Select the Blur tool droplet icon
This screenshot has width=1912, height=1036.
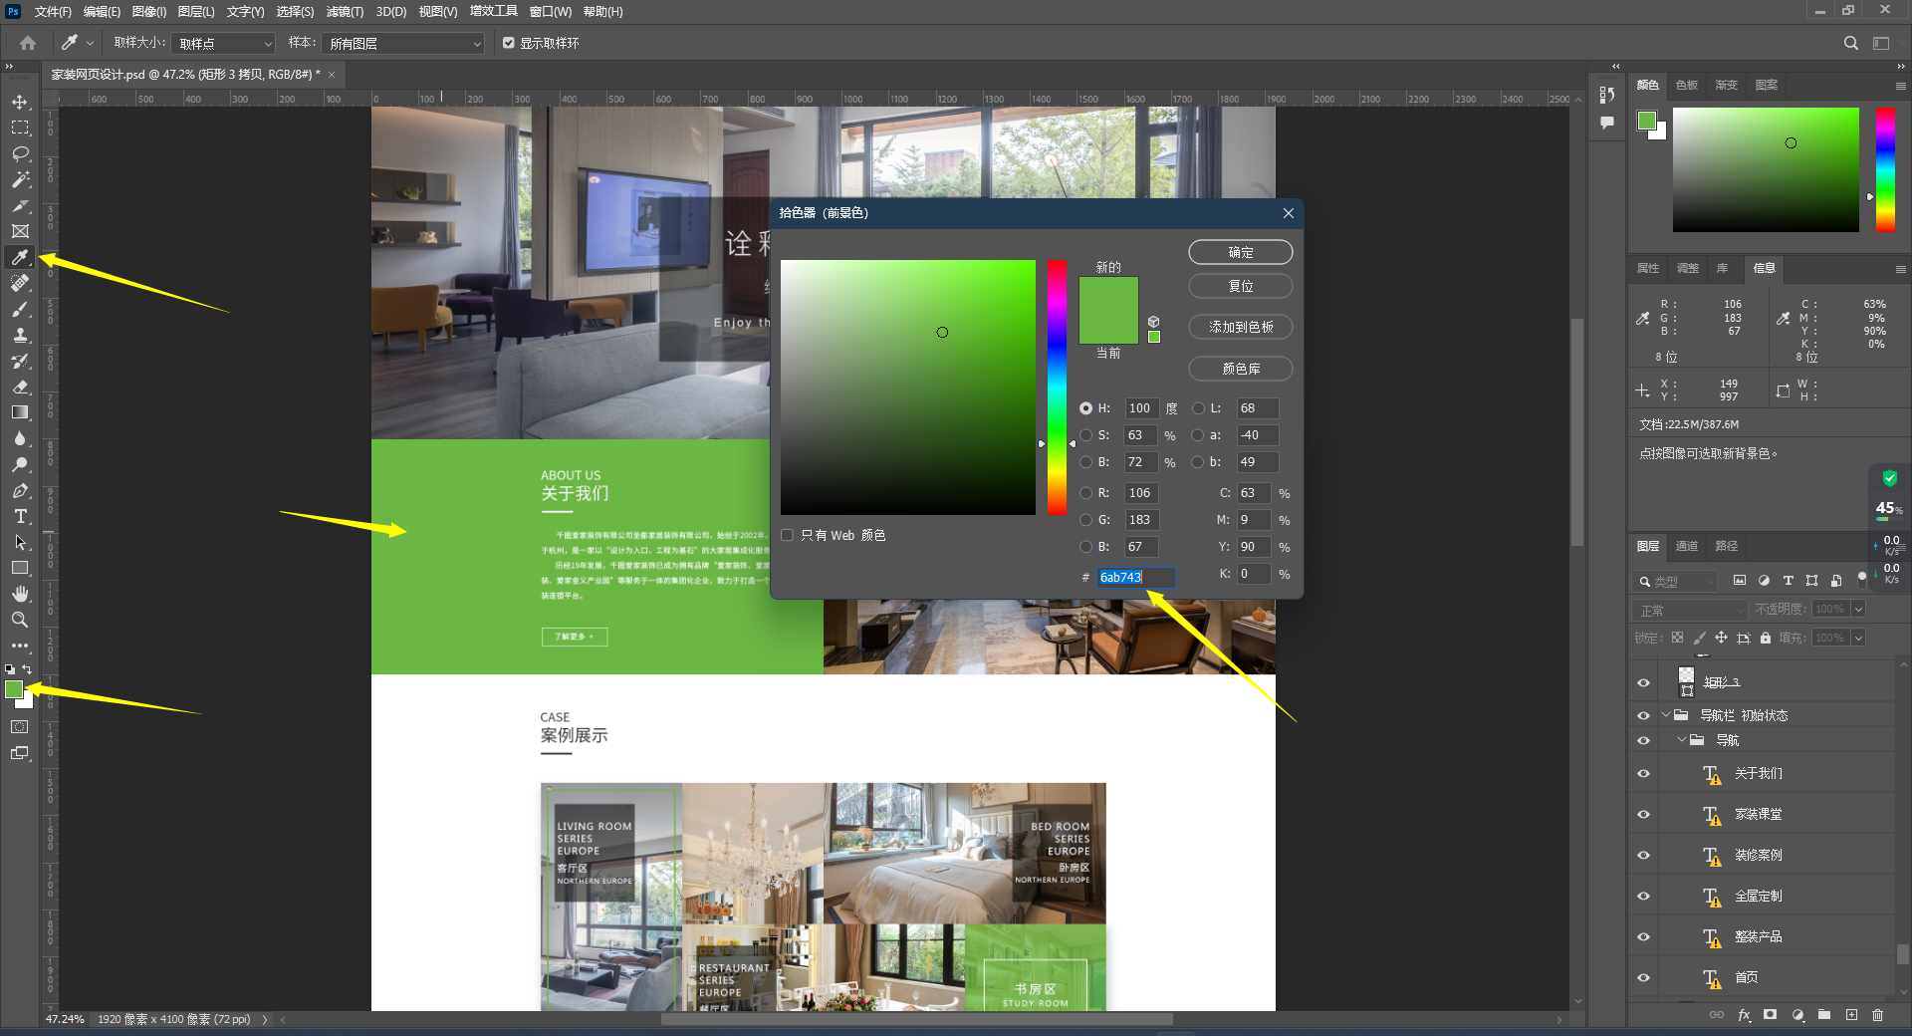[20, 438]
